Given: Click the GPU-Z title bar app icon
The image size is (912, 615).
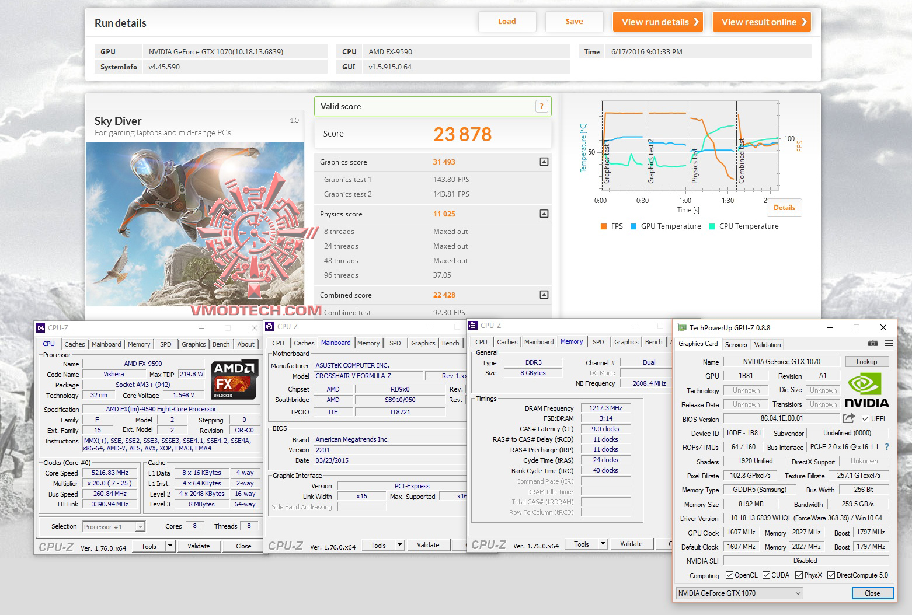Looking at the screenshot, I should pos(682,328).
